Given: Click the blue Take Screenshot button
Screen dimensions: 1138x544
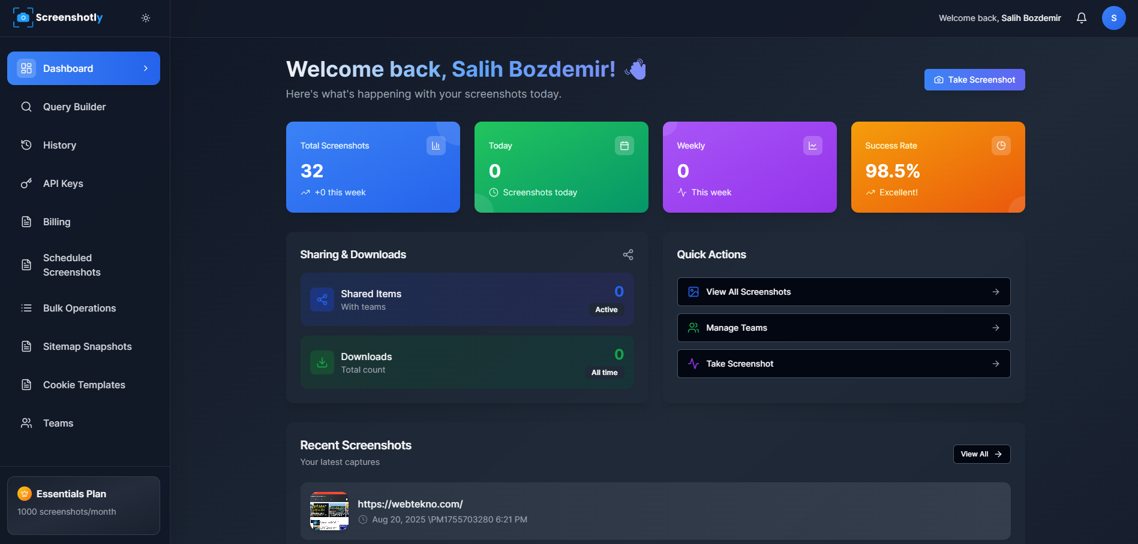Looking at the screenshot, I should click(974, 80).
